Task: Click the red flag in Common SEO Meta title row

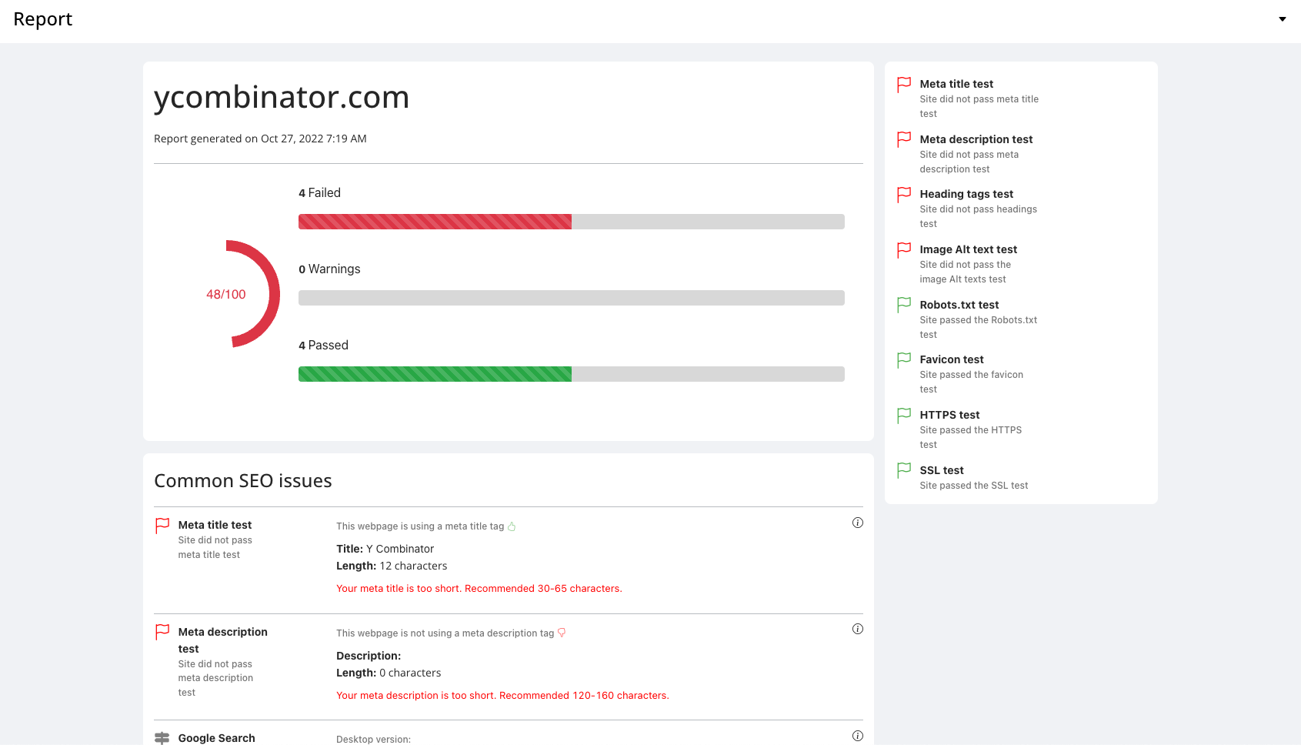Action: point(162,526)
